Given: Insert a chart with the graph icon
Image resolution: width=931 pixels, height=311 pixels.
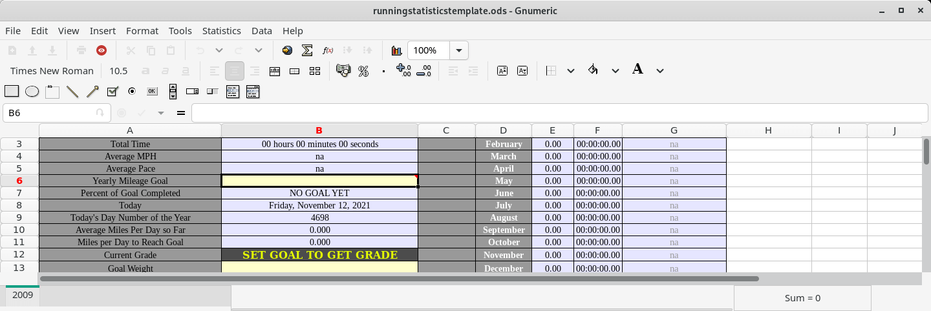Looking at the screenshot, I should coord(396,50).
